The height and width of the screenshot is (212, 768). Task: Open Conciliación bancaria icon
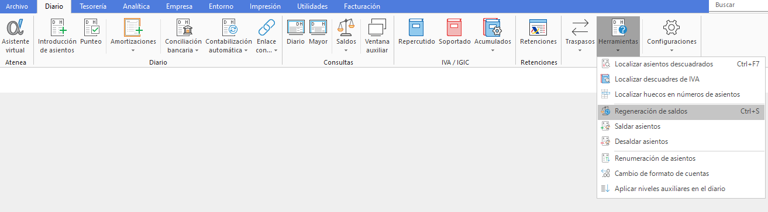pyautogui.click(x=183, y=27)
